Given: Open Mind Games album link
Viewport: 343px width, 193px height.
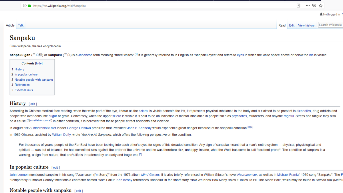Looking at the screenshot, I should 150,175.
